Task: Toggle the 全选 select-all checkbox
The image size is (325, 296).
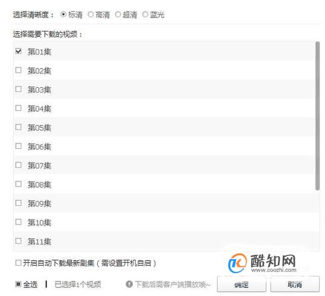Action: click(x=18, y=284)
